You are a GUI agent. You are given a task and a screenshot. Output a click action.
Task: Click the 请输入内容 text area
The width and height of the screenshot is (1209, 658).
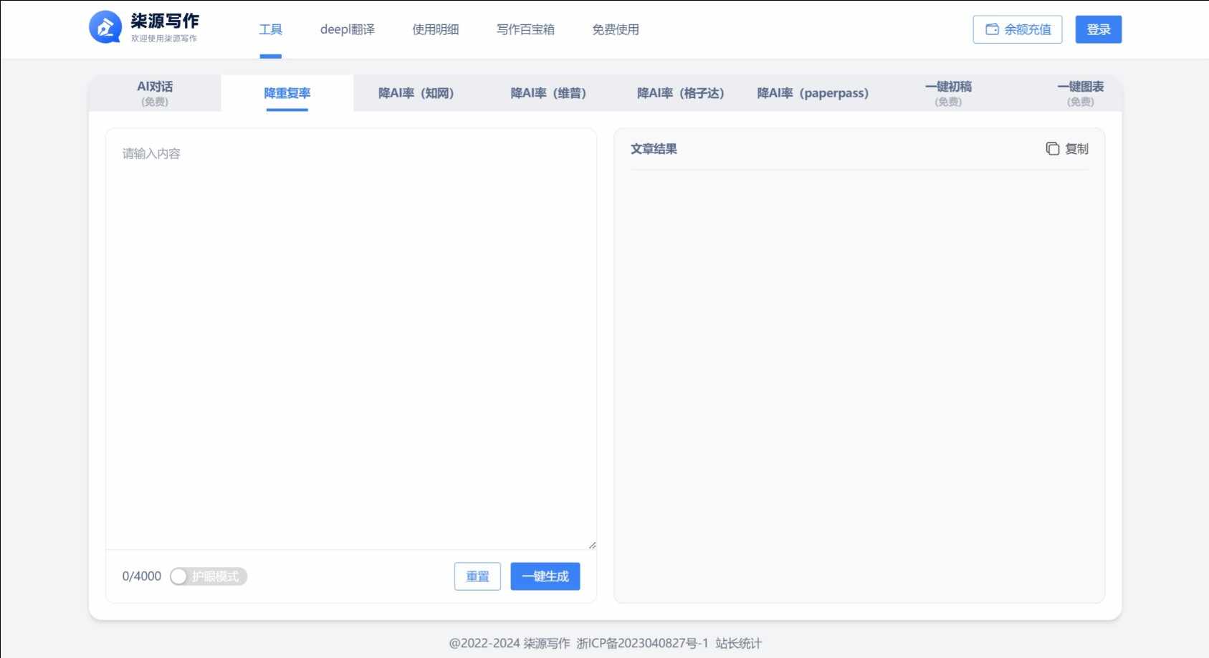point(351,339)
